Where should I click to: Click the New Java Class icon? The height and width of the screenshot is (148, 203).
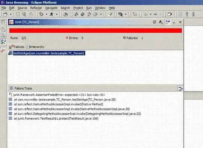[x=89, y=14]
